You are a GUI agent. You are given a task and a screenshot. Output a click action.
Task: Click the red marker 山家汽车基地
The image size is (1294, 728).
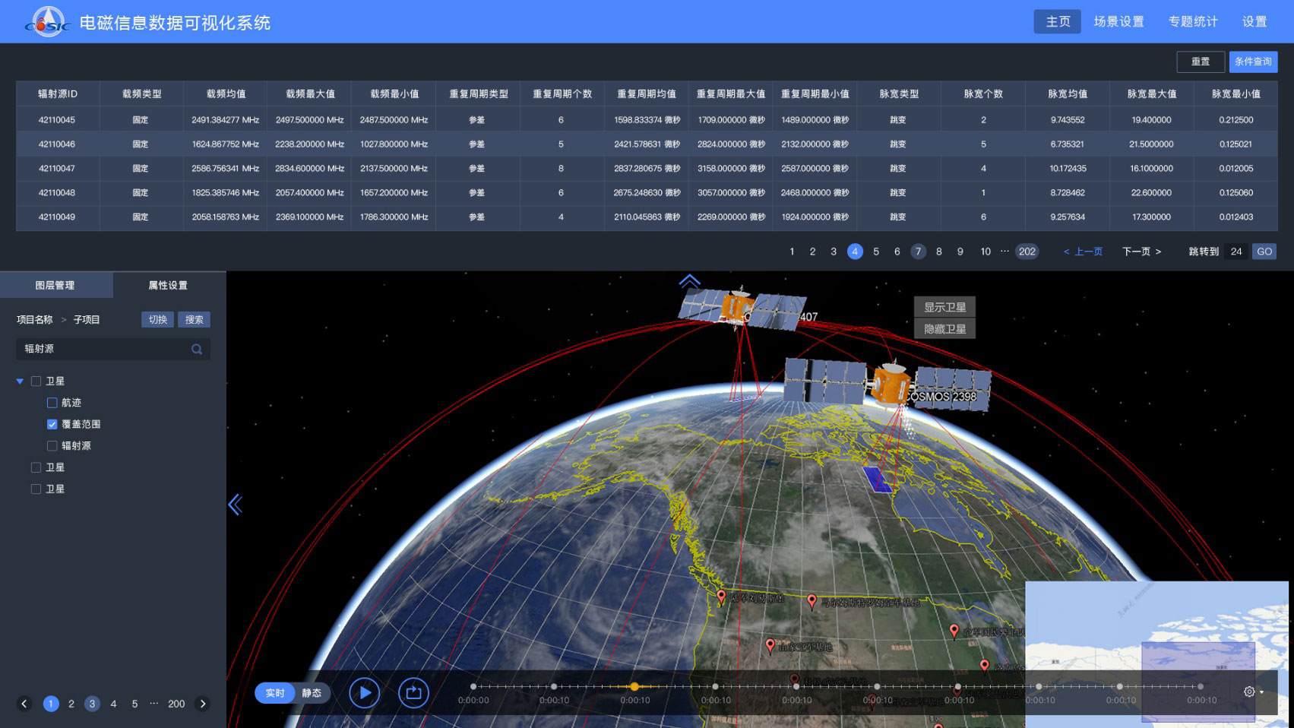point(770,645)
